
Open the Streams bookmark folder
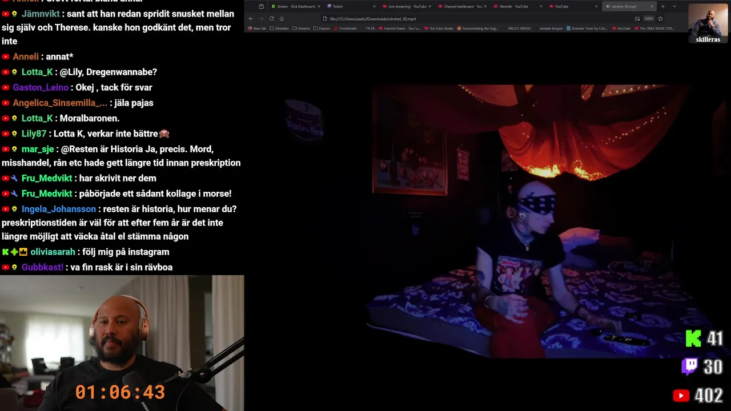tap(301, 28)
